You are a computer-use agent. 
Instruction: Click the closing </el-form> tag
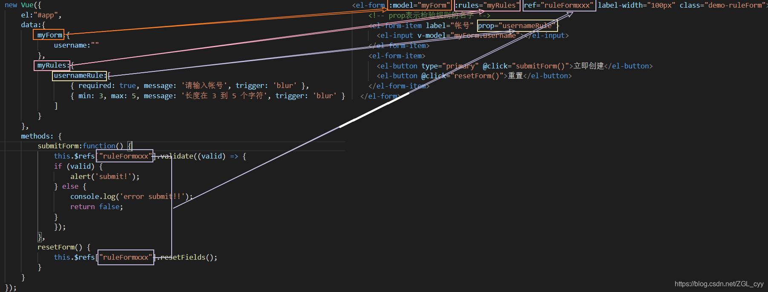pos(381,96)
